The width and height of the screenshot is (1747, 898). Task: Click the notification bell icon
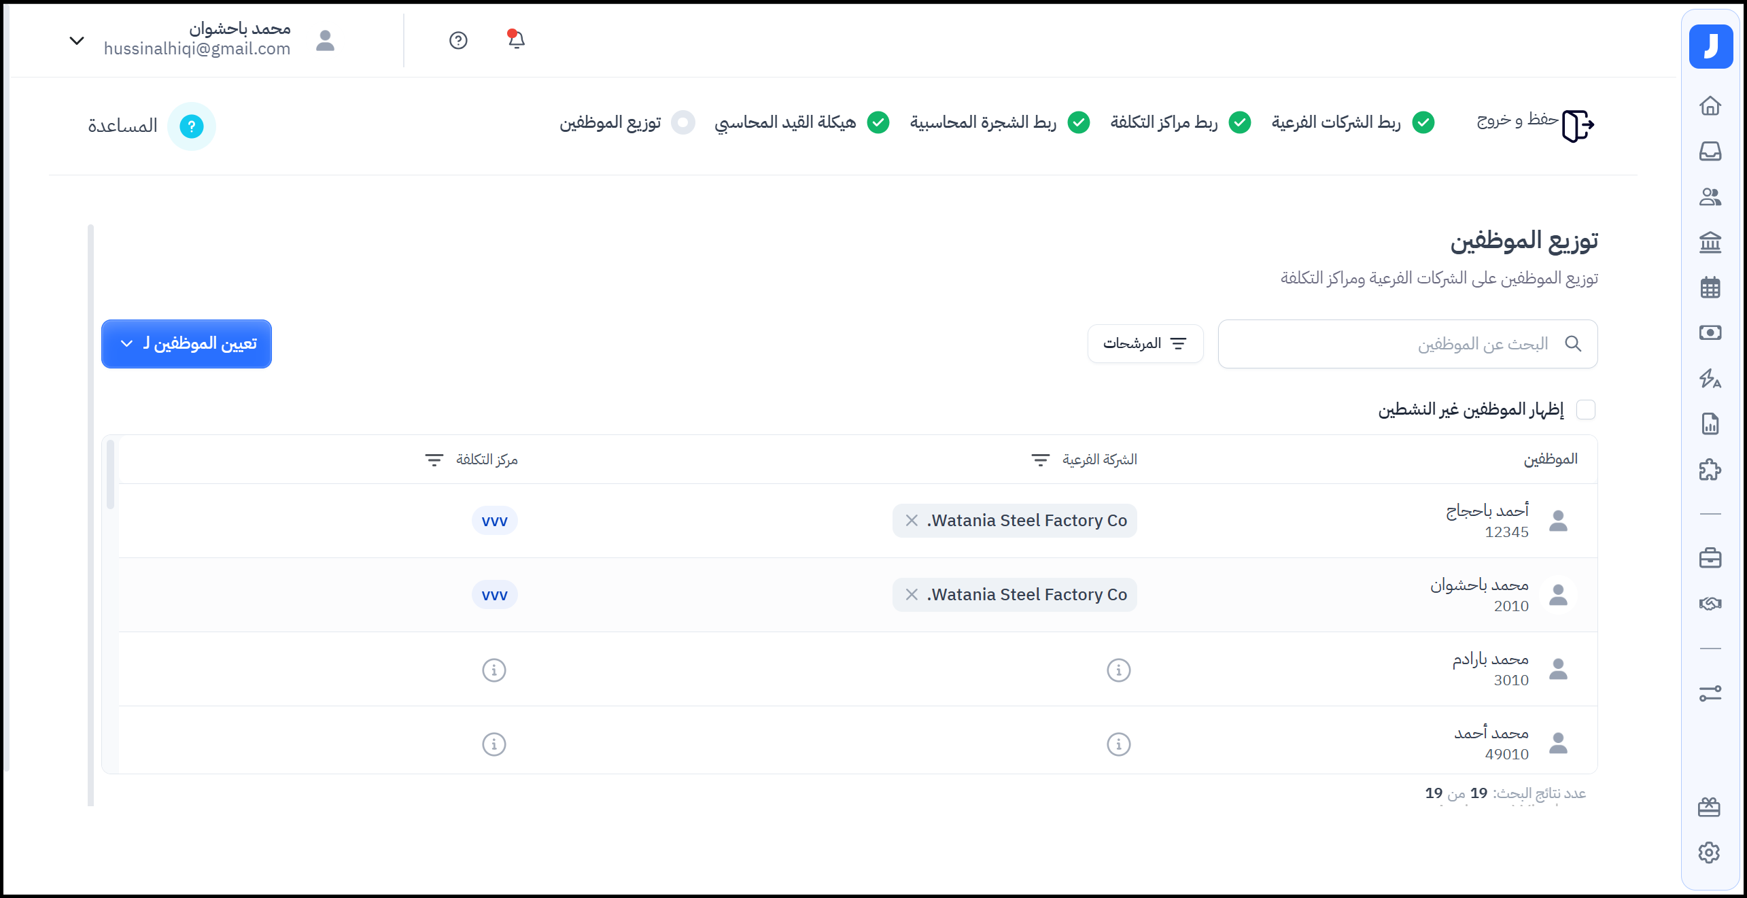(516, 40)
